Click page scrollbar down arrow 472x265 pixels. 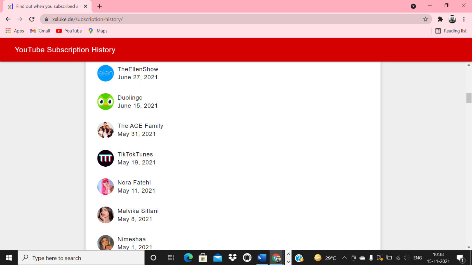469,247
